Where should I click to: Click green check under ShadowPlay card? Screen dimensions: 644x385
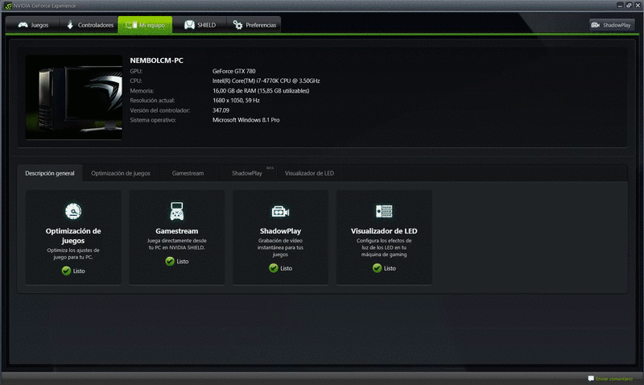point(274,268)
